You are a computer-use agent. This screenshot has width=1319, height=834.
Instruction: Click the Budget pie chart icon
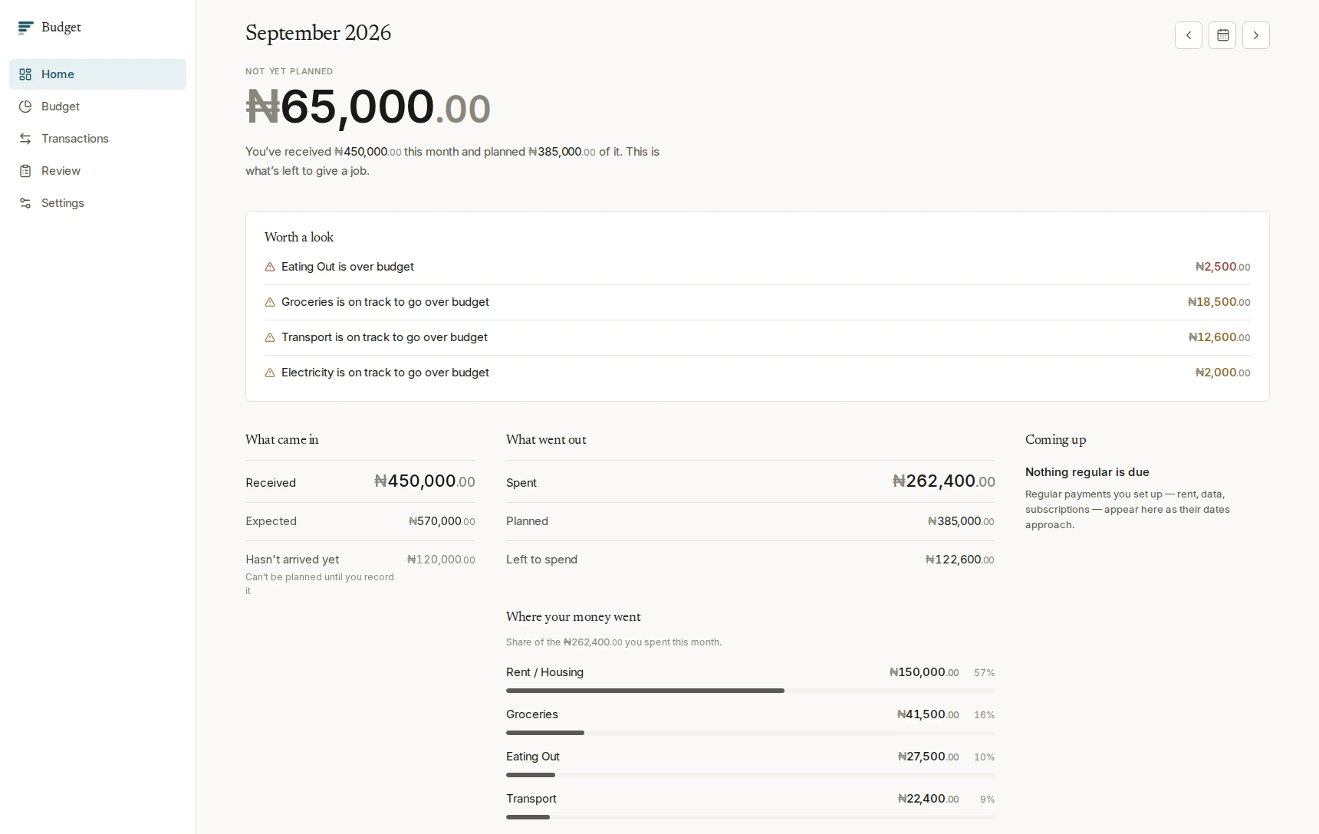[x=25, y=107]
